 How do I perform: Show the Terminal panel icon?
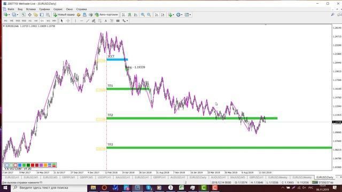click(42, 15)
